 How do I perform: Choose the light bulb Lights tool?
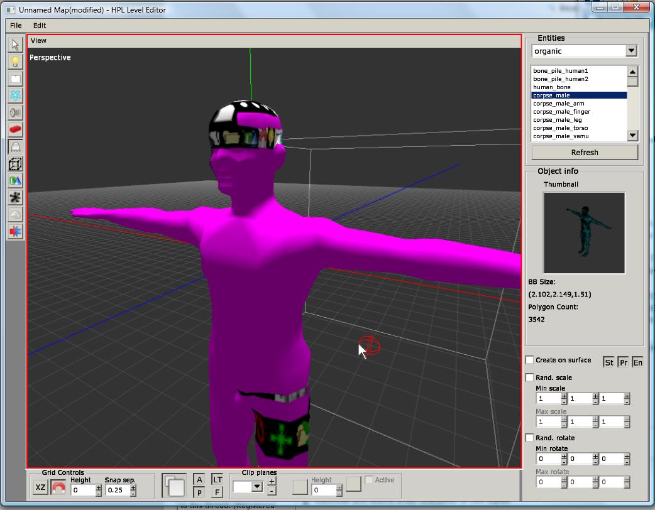(x=15, y=62)
